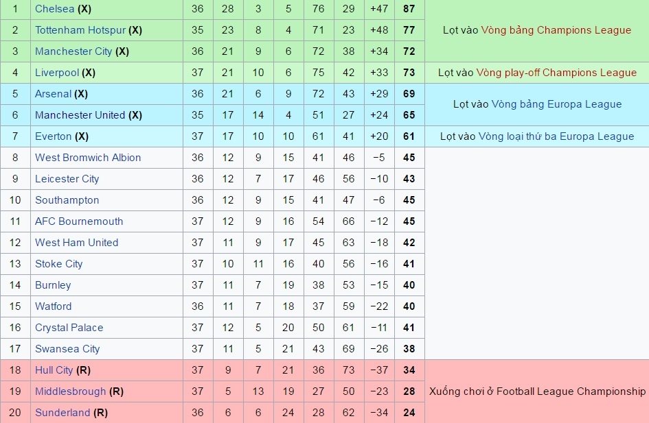This screenshot has width=649, height=423.
Task: Open the Chelsea team link
Action: pyautogui.click(x=54, y=9)
